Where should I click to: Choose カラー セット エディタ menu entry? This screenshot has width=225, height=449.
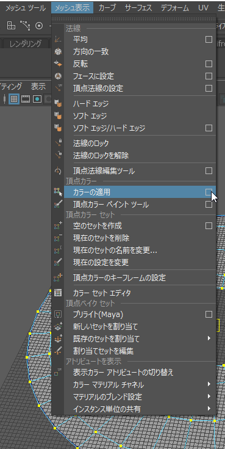[x=140, y=293]
